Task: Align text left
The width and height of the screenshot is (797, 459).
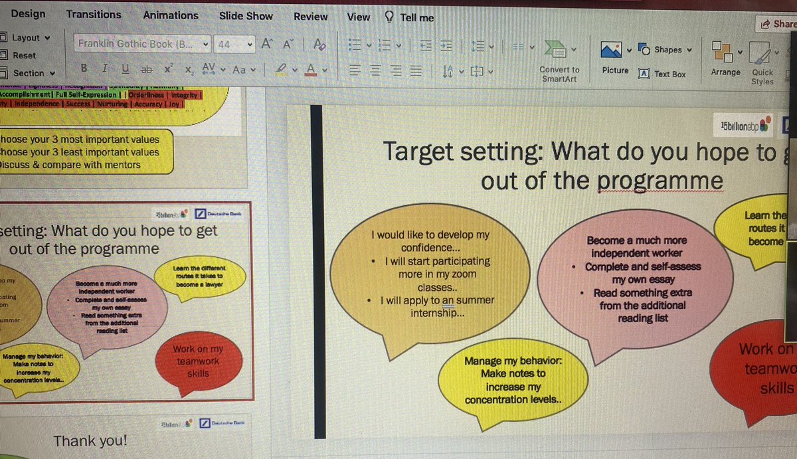Action: (355, 70)
